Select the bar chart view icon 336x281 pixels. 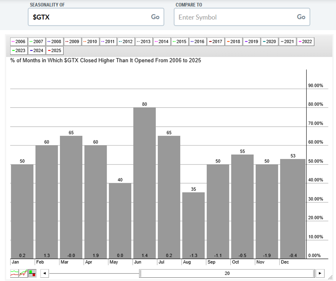tap(32, 273)
